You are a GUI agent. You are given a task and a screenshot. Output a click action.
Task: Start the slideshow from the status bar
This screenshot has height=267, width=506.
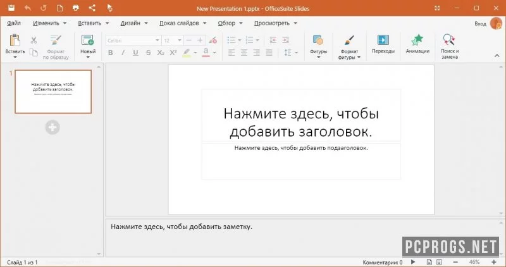414,262
